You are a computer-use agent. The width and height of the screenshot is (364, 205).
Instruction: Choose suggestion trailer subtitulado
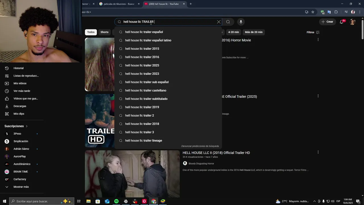click(168, 99)
